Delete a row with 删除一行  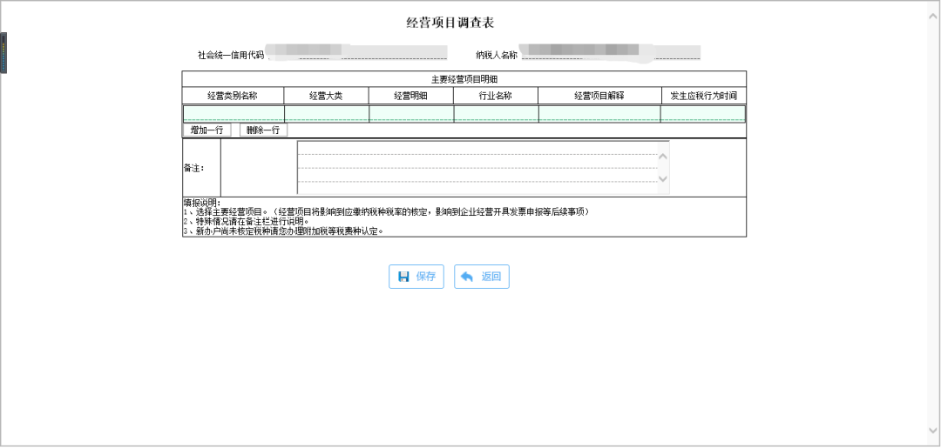coord(263,130)
